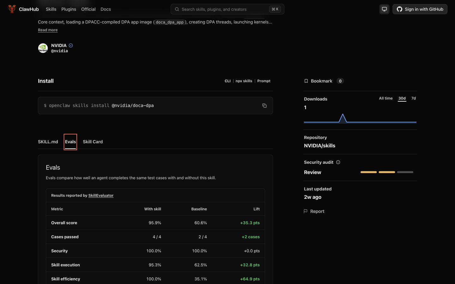Image resolution: width=455 pixels, height=284 pixels.
Task: Report this skill
Action: tap(314, 211)
